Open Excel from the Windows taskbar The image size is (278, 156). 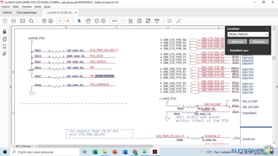[x=95, y=152]
